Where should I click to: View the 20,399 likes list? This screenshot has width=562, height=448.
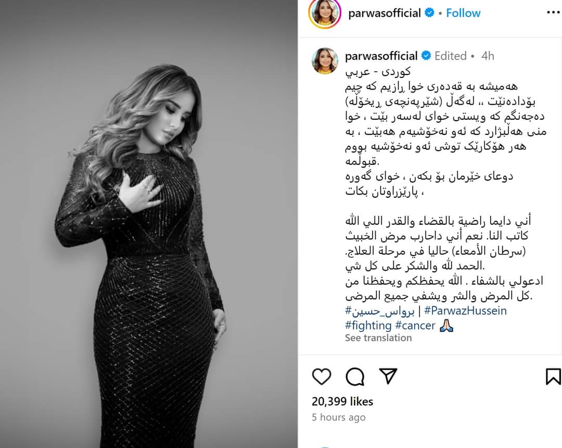(x=342, y=401)
